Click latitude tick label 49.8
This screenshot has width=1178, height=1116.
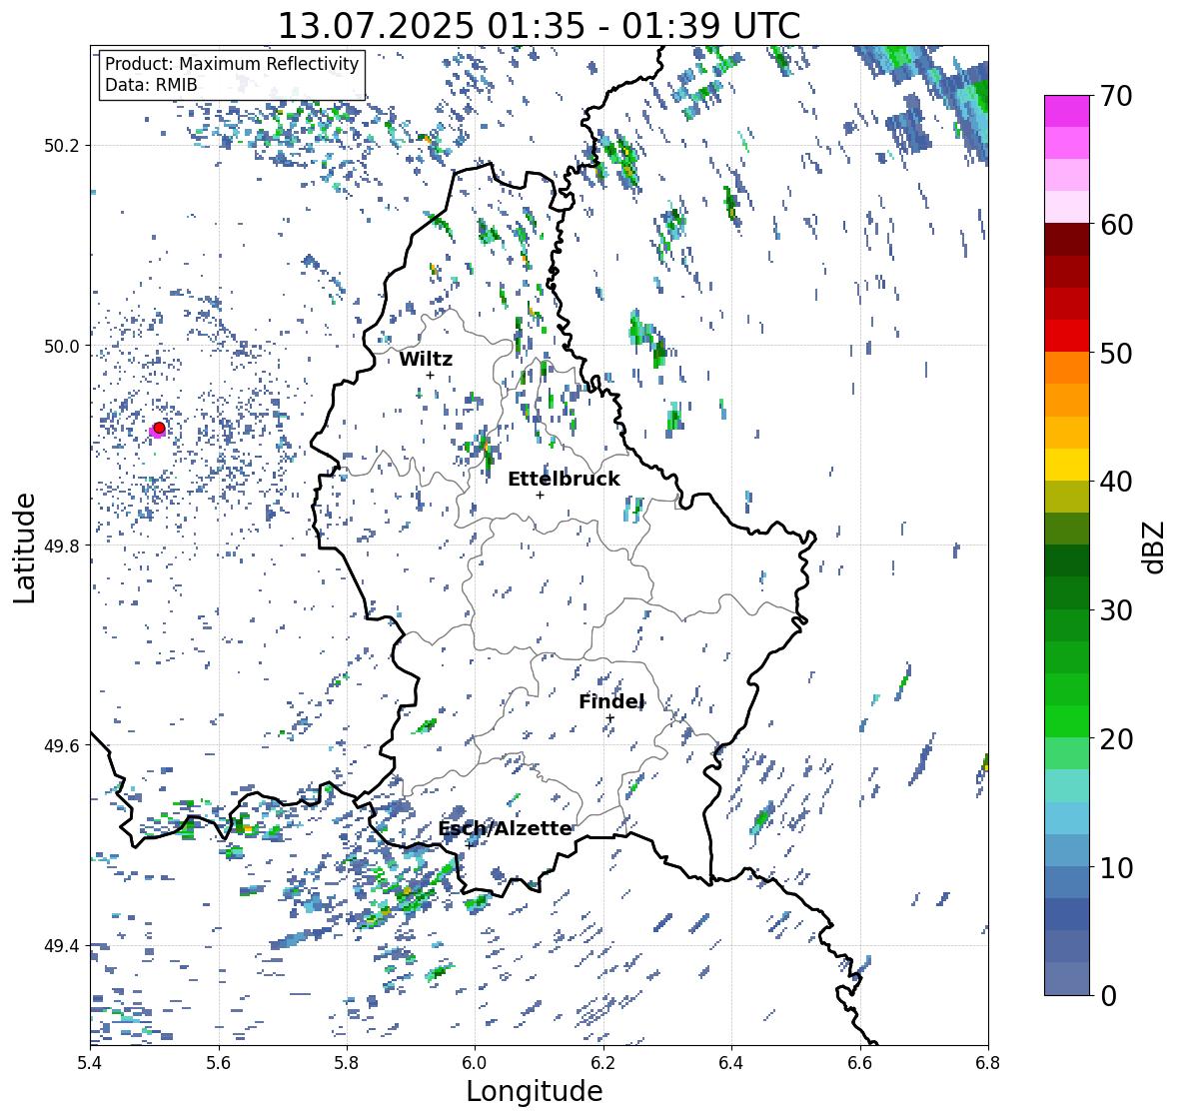[61, 546]
